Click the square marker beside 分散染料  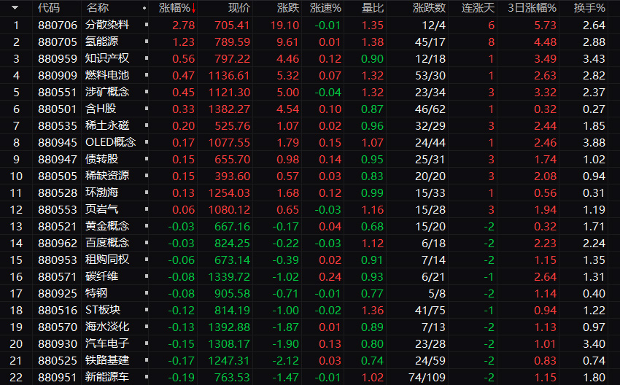click(x=147, y=25)
